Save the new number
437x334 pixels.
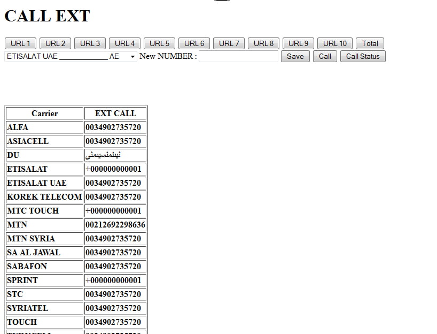[x=295, y=56]
